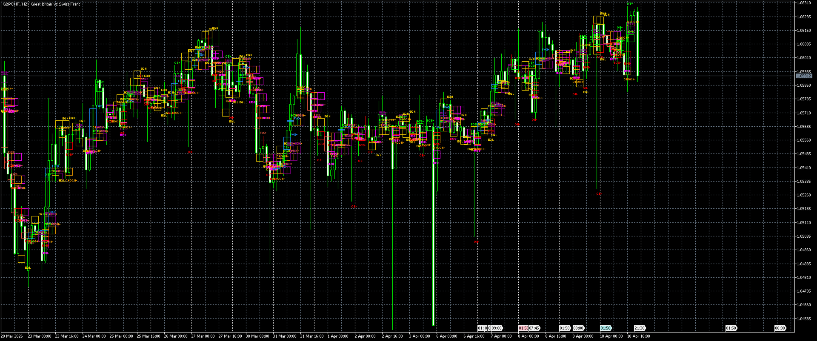Click the 21:30 time marker
The height and width of the screenshot is (341, 817).
640,328
